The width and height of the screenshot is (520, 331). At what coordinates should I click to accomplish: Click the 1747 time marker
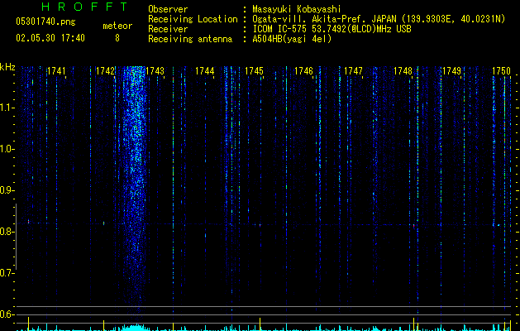[353, 71]
